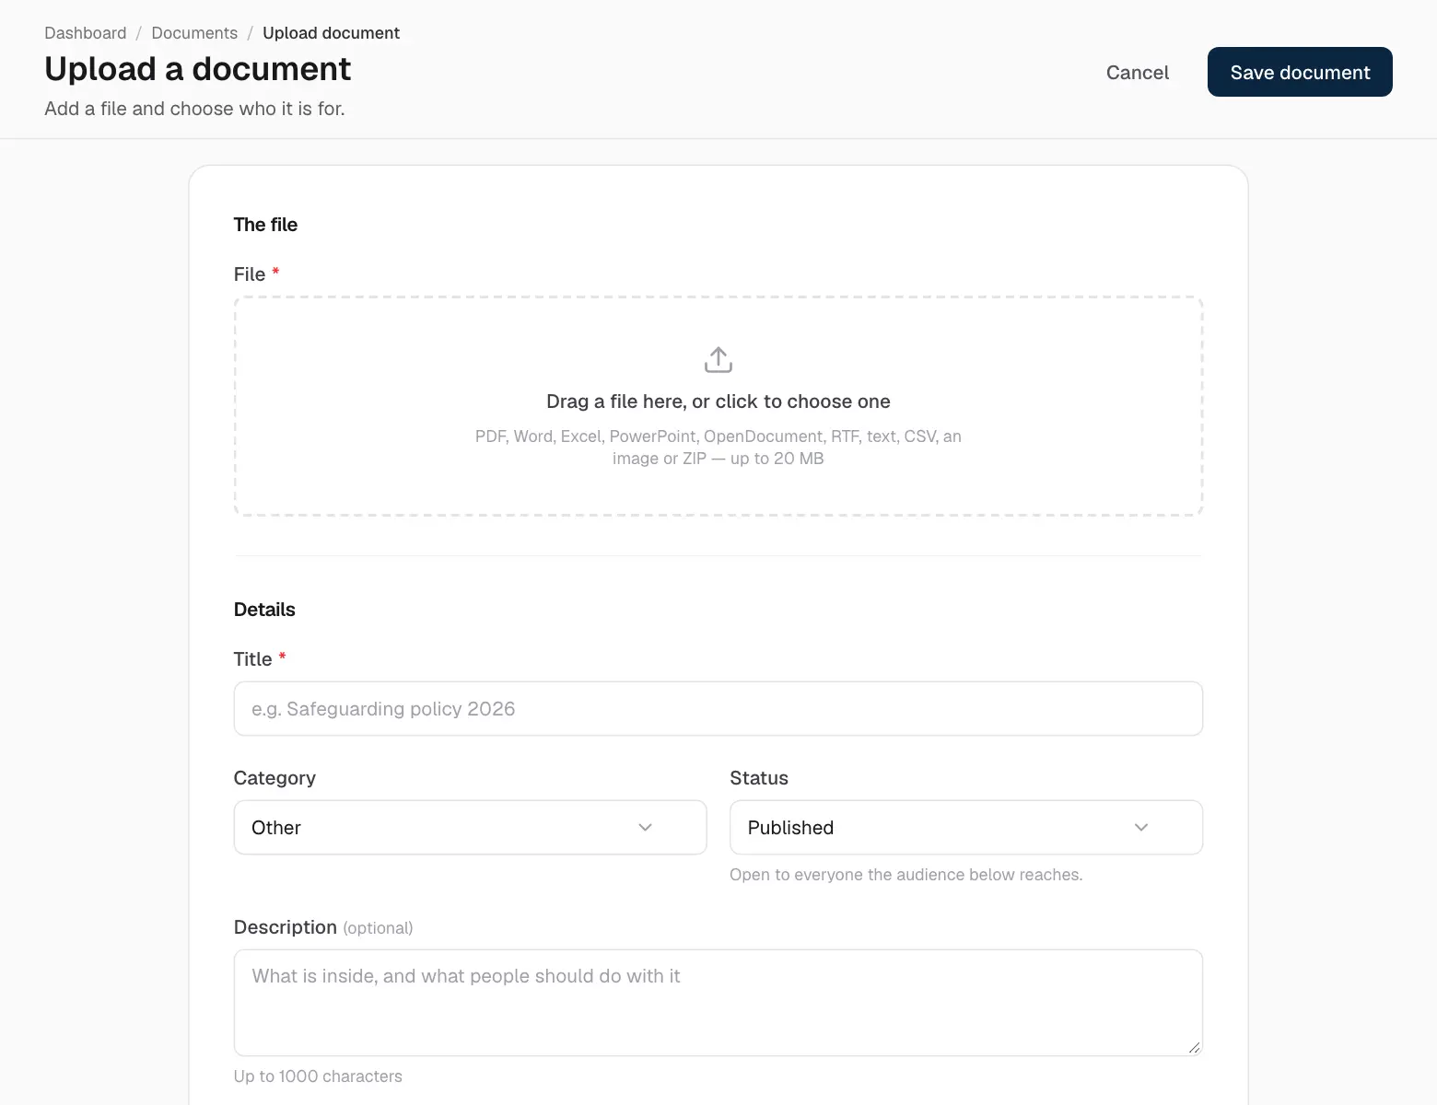Click into the Description text area
Image resolution: width=1437 pixels, height=1105 pixels.
[x=718, y=1002]
